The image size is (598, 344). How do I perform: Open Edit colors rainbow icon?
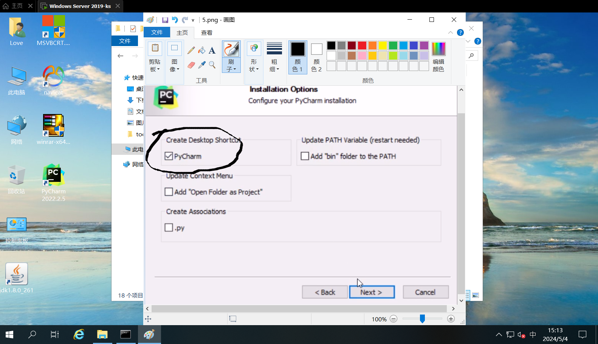[x=438, y=49]
